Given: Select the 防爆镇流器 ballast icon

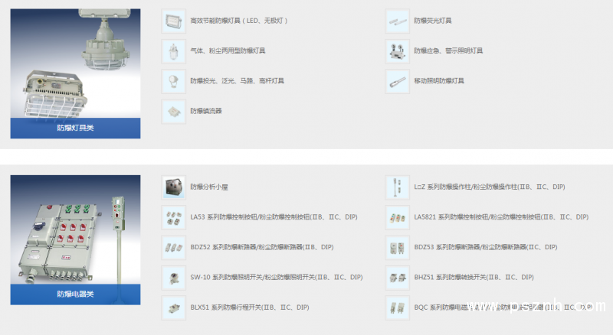Looking at the screenshot, I should (x=174, y=111).
